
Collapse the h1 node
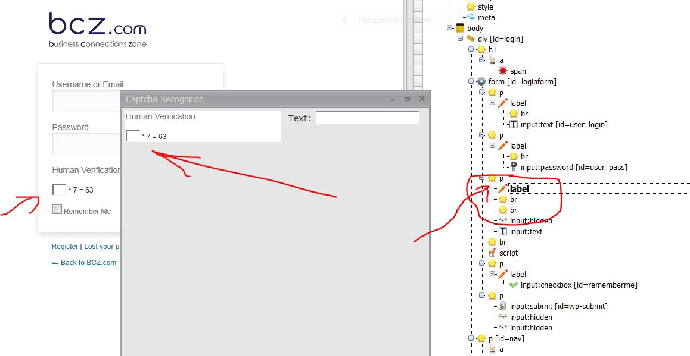pyautogui.click(x=471, y=49)
